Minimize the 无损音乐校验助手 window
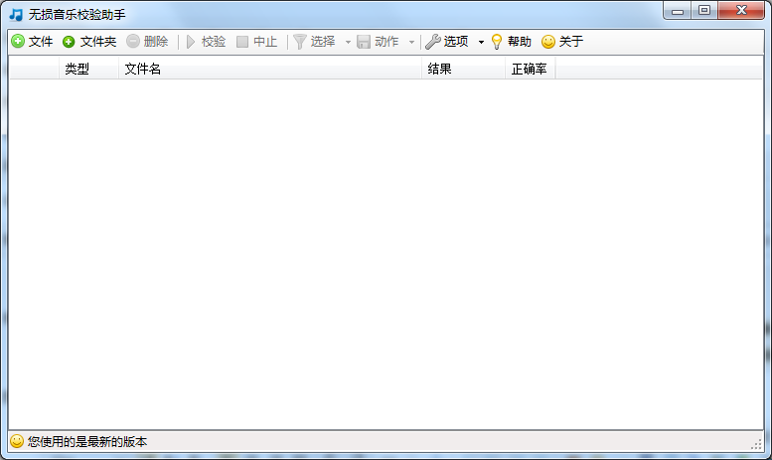Viewport: 772px width, 460px height. point(678,10)
